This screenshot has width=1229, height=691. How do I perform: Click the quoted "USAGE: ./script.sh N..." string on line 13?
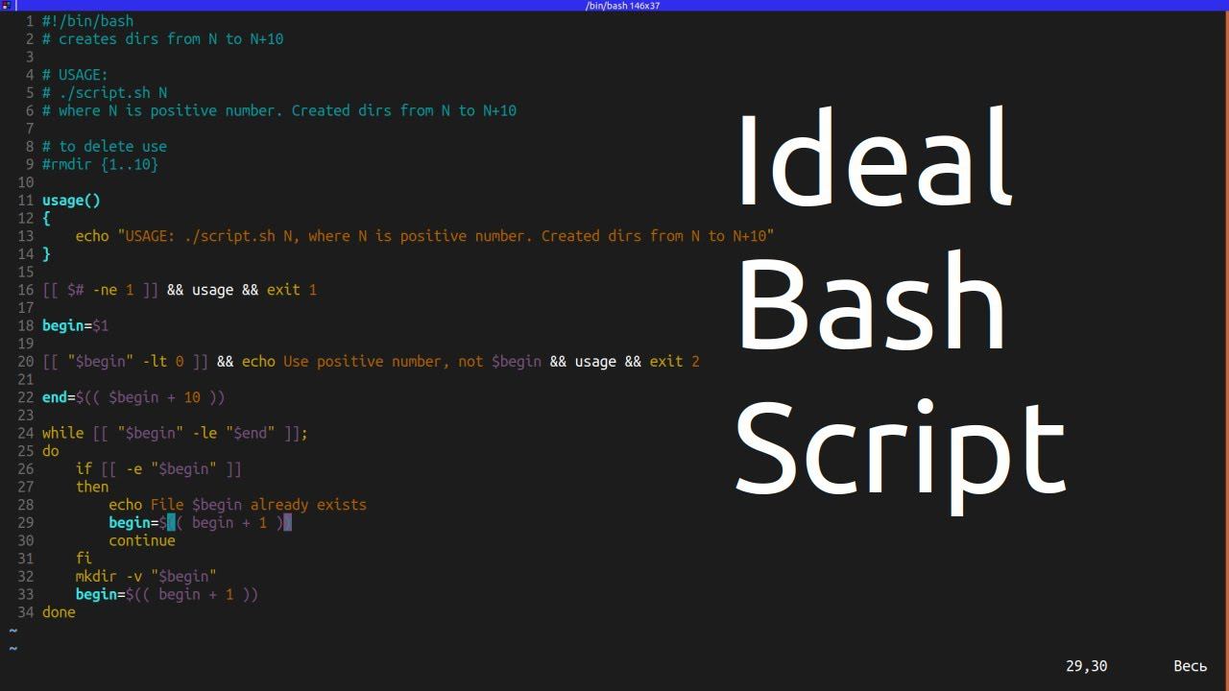pyautogui.click(x=446, y=236)
